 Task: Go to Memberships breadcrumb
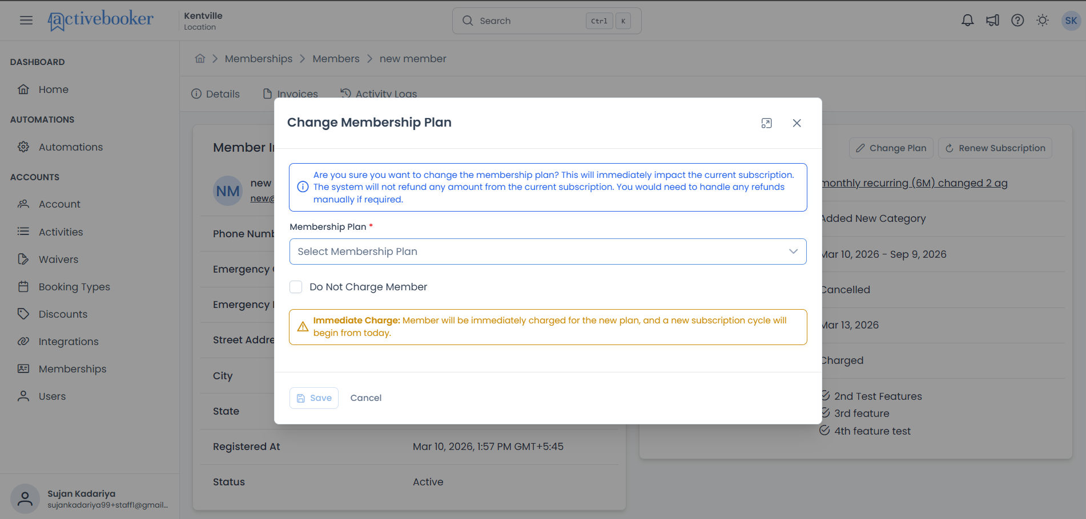click(259, 59)
